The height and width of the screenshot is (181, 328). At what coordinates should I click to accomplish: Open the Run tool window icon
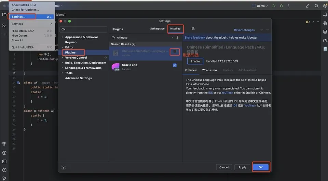[x=4, y=153]
